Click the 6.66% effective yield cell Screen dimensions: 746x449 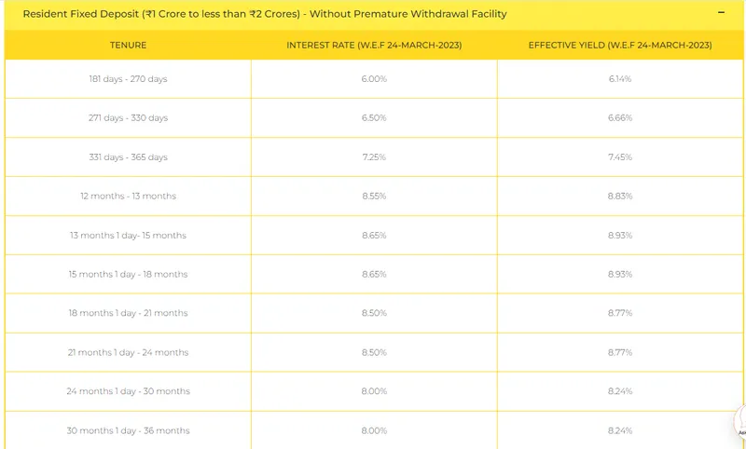click(x=620, y=117)
